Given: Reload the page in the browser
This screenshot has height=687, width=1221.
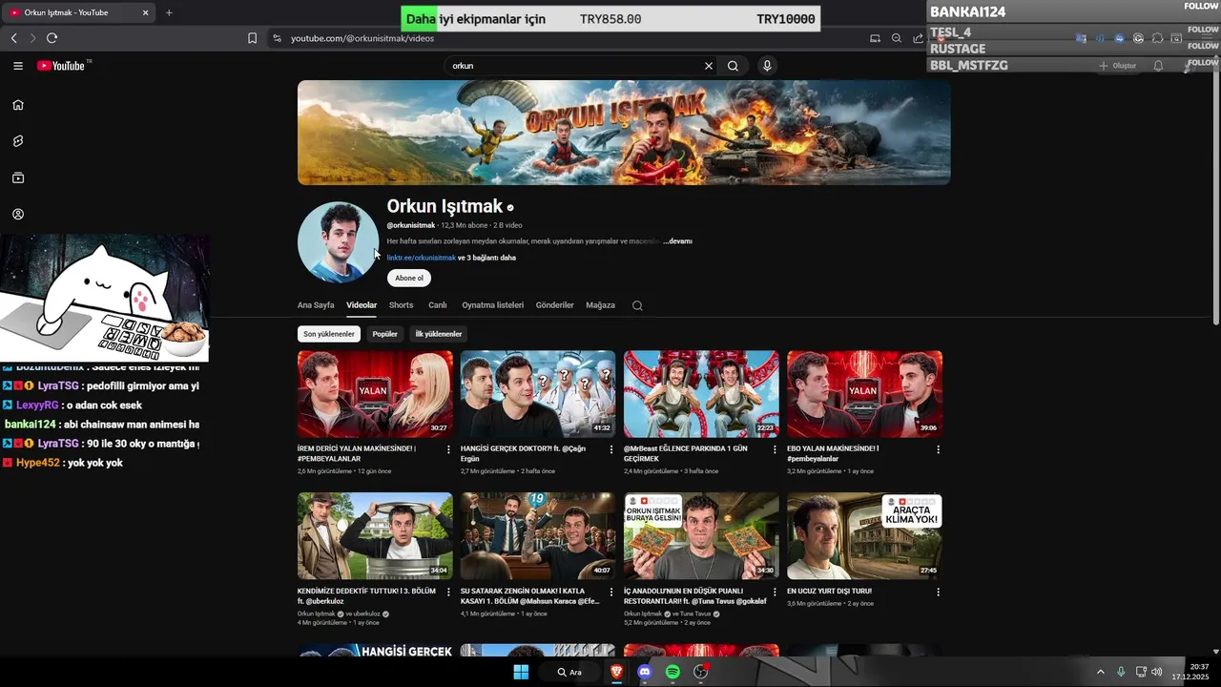Looking at the screenshot, I should click(x=52, y=38).
